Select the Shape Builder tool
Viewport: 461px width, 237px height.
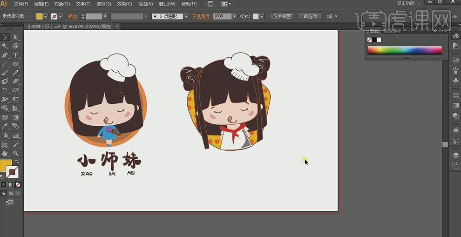[5, 108]
